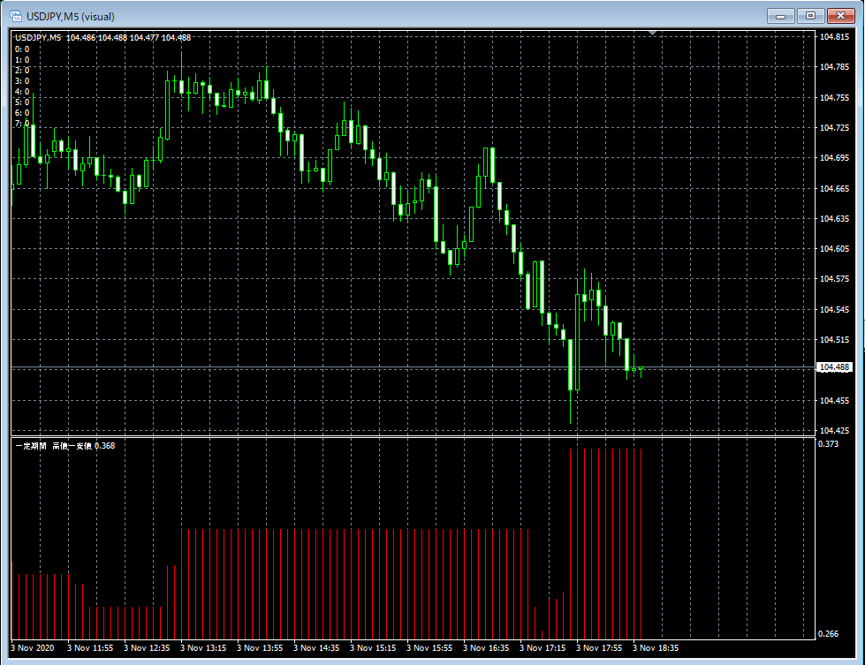The image size is (865, 665).
Task: Click the USDJPY,M5 (visual) window title
Action: (71, 16)
